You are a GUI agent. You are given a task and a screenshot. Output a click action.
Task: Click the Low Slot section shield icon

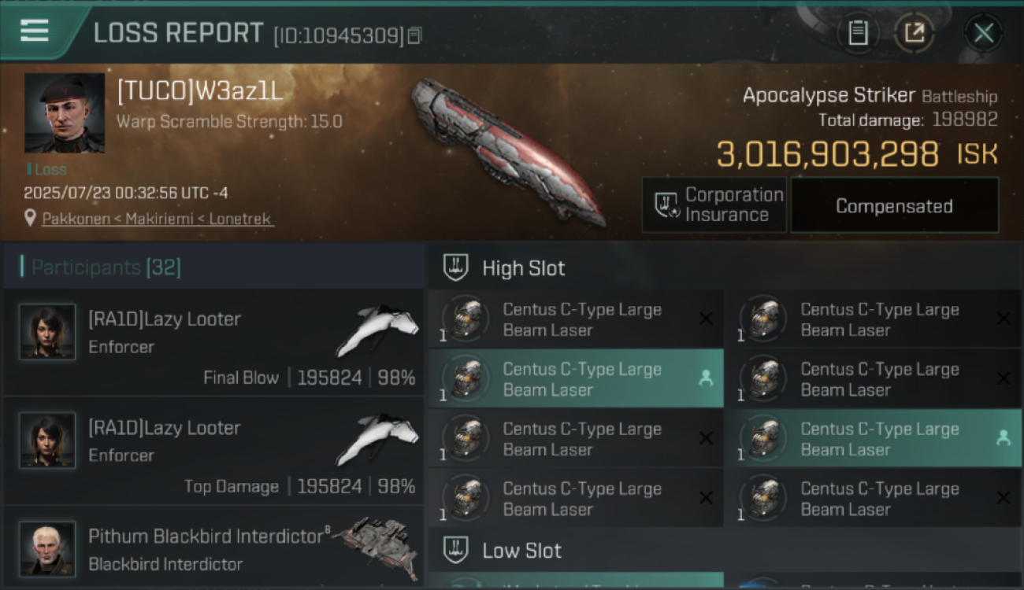click(x=456, y=550)
